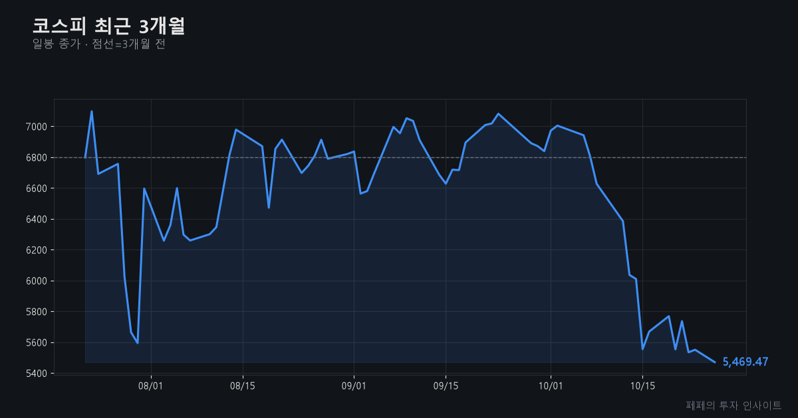This screenshot has width=798, height=418.
Task: Click the 페페의 투자 인사이트 watermark
Action: tap(733, 405)
